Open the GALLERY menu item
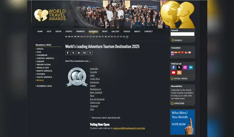The width and height of the screenshot is (234, 137). click(116, 32)
